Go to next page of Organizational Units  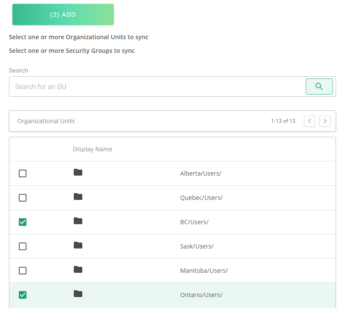point(325,121)
